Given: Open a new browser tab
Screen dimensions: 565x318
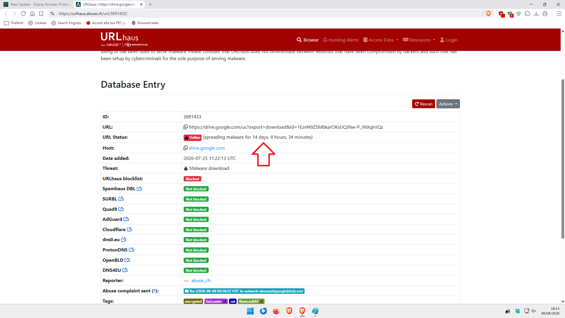Looking at the screenshot, I should (150, 4).
